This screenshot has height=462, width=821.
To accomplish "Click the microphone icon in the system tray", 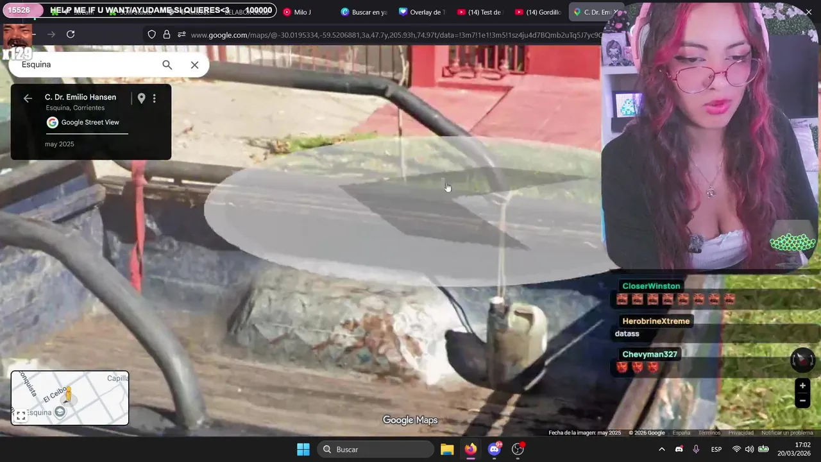I will tap(696, 449).
